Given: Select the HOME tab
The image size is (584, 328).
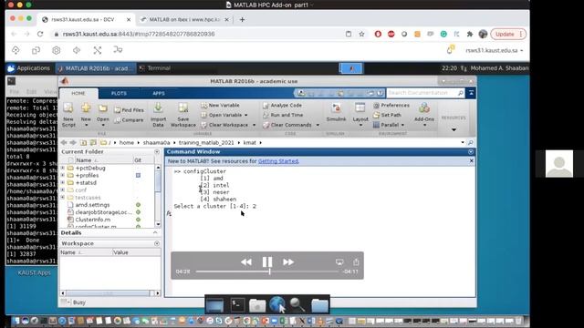Looking at the screenshot, I should pyautogui.click(x=78, y=93).
